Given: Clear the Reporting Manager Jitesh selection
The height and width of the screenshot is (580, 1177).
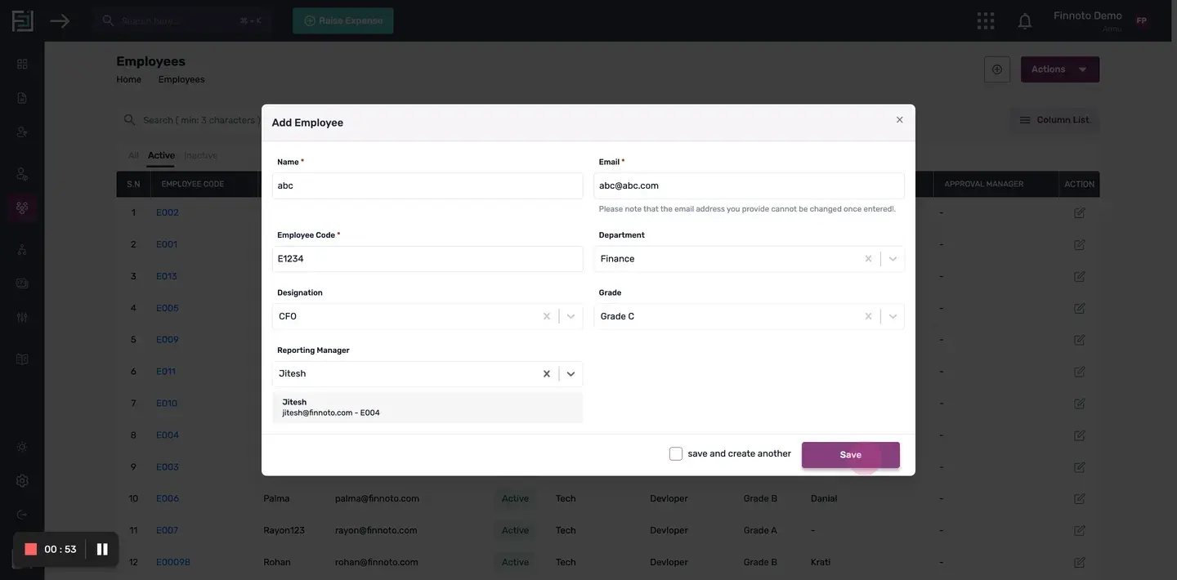Looking at the screenshot, I should coord(547,374).
